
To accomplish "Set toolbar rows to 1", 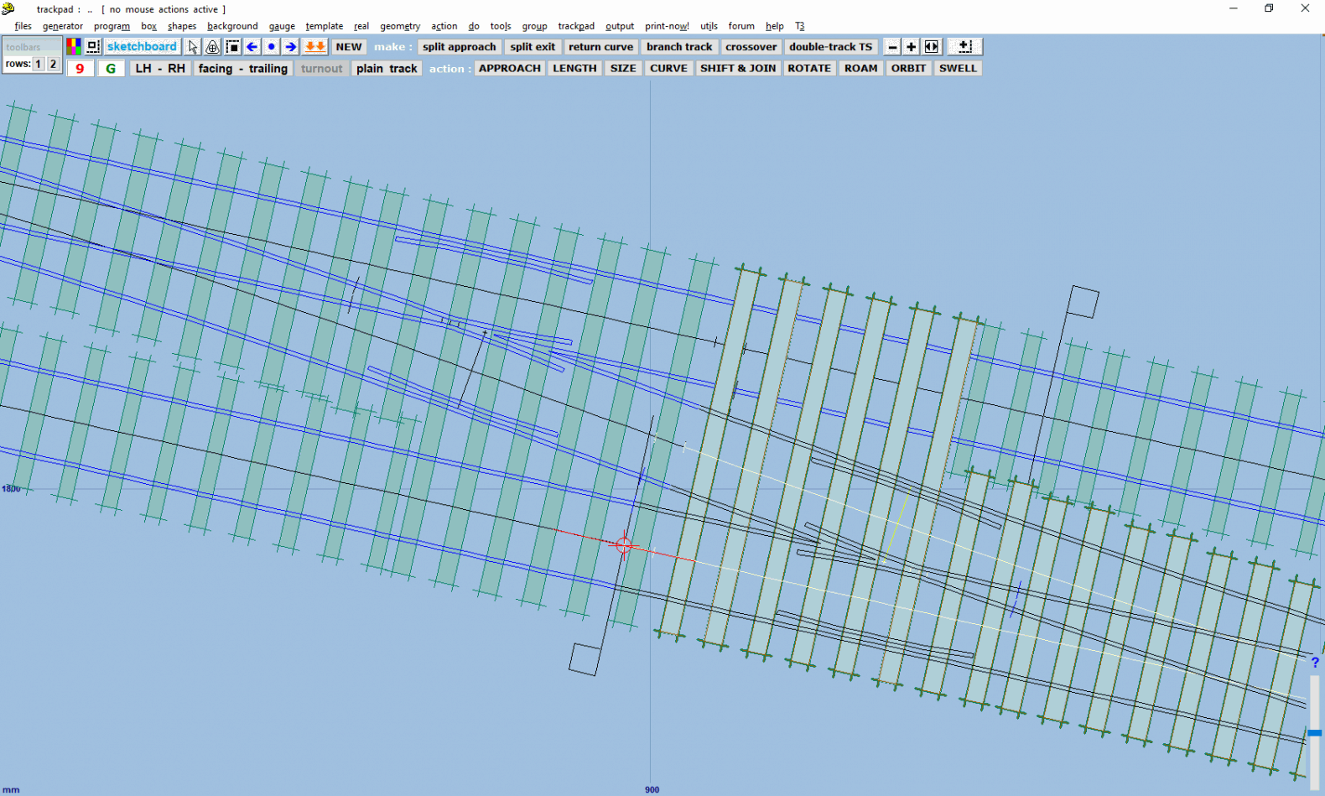I will pyautogui.click(x=38, y=64).
